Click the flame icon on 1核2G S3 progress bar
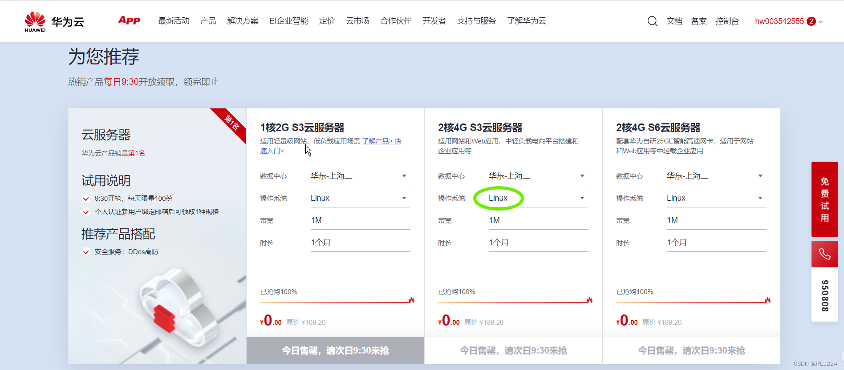Viewport: 844px width, 370px height. coord(412,300)
